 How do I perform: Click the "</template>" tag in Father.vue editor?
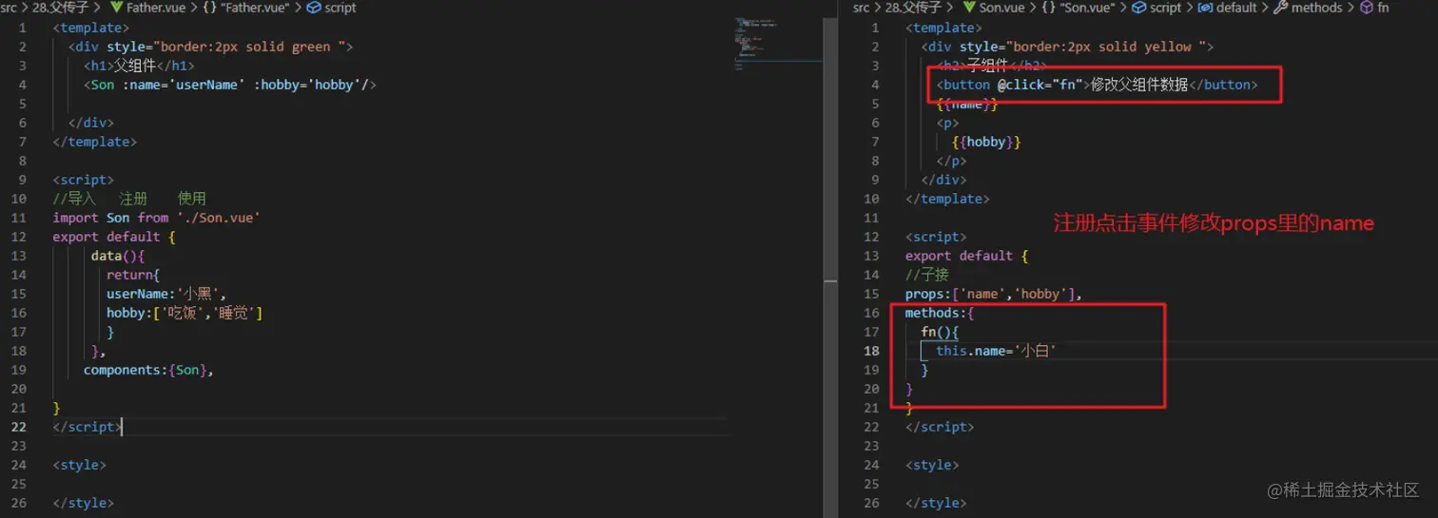point(95,142)
